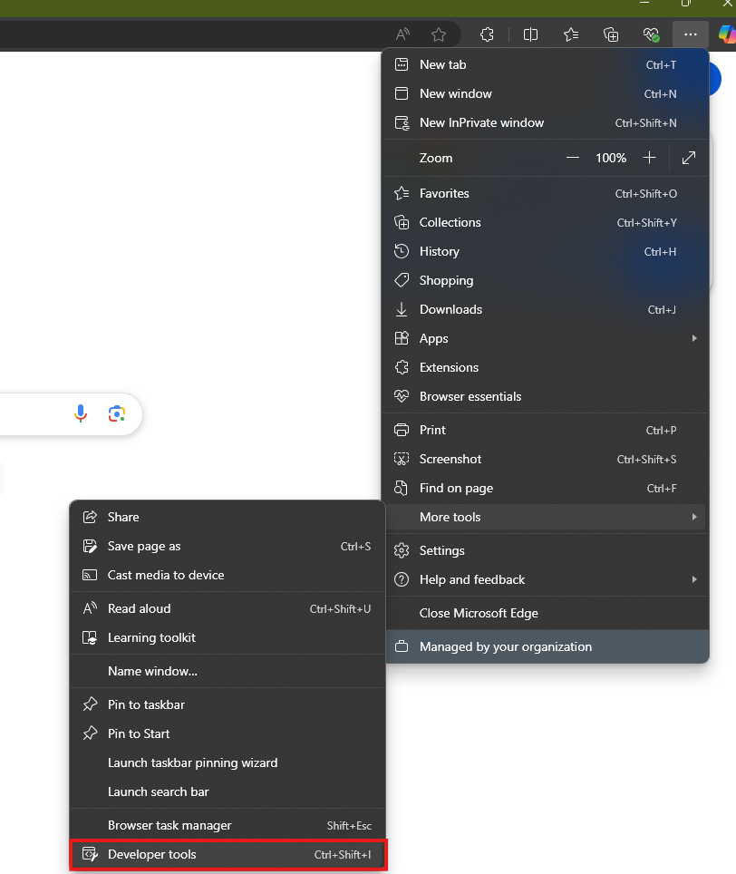Viewport: 736px width, 874px height.
Task: Click the Extensions puzzle icon in toolbar
Action: 487,34
